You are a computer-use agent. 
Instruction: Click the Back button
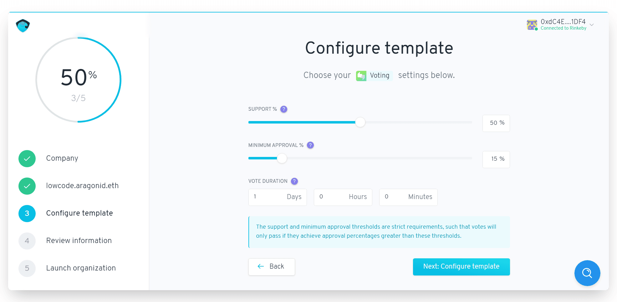[x=272, y=267]
